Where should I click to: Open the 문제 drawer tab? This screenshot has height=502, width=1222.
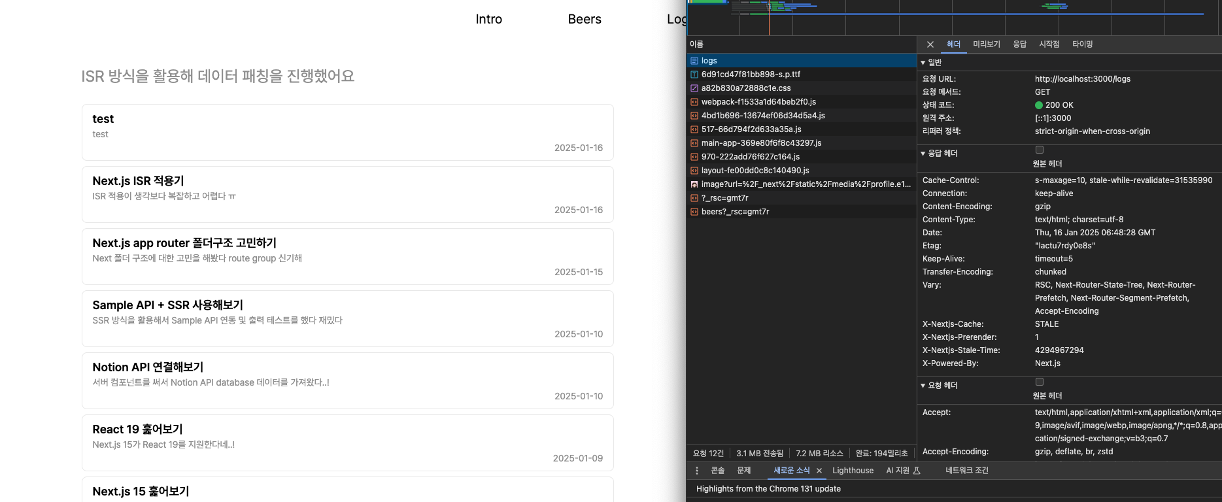point(744,471)
